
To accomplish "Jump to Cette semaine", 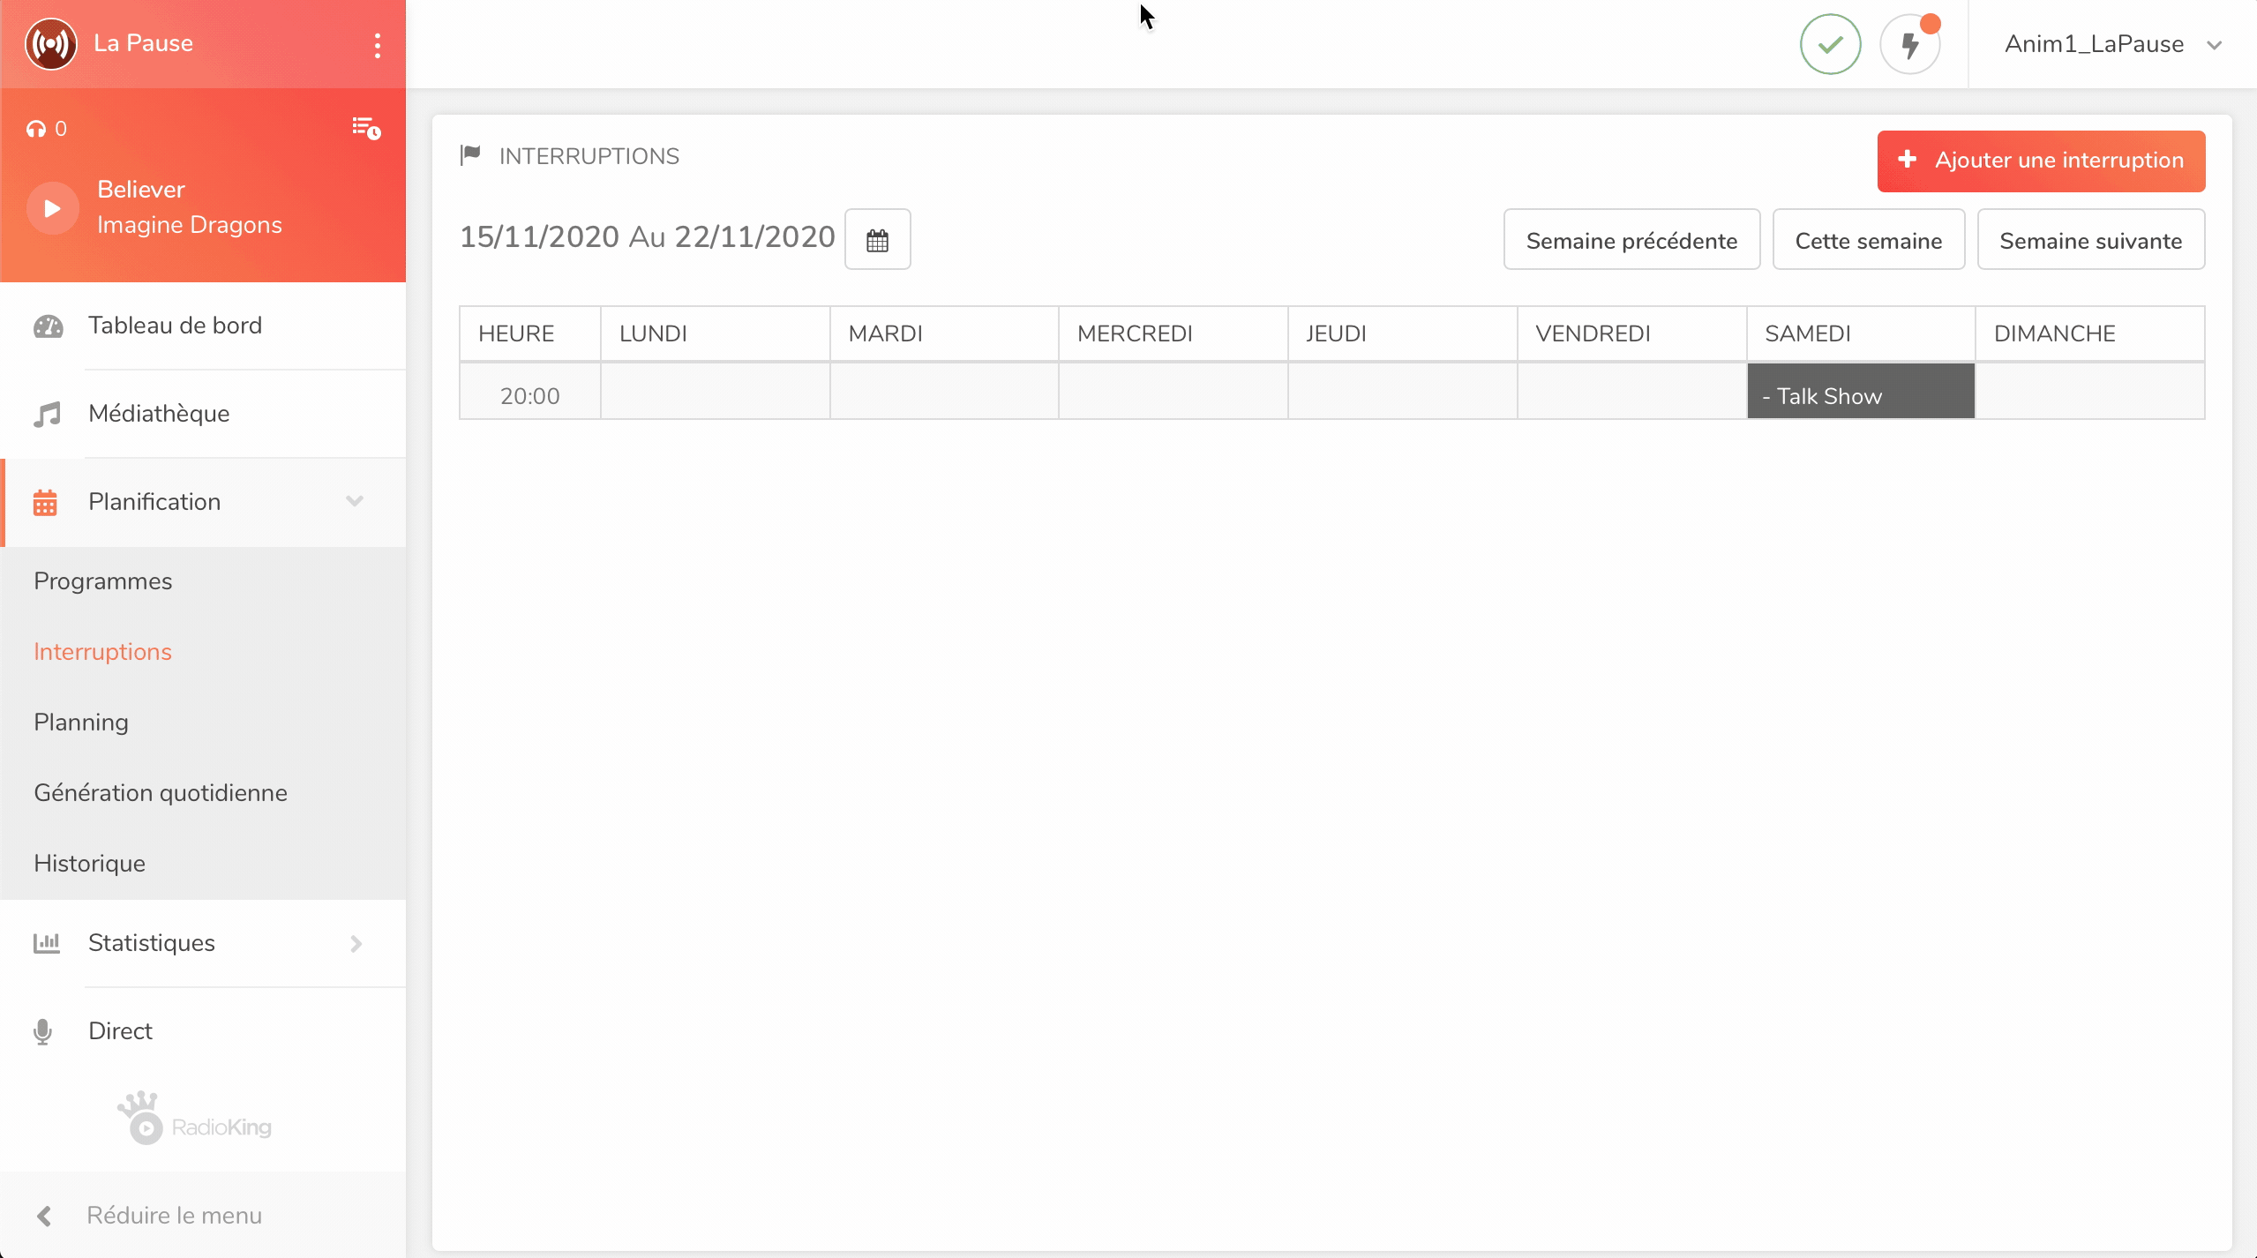I will 1869,239.
